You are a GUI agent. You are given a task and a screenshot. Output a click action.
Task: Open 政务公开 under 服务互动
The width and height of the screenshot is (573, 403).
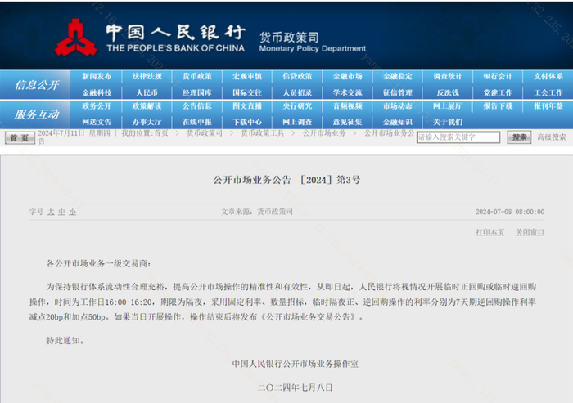[97, 106]
